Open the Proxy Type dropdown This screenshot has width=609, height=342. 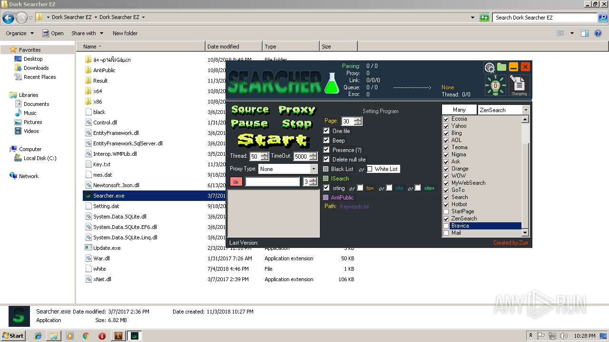(x=314, y=169)
